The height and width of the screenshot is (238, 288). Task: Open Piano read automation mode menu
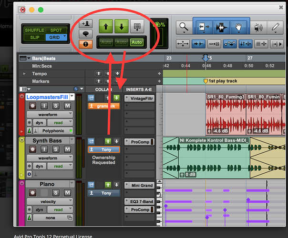click(x=60, y=209)
